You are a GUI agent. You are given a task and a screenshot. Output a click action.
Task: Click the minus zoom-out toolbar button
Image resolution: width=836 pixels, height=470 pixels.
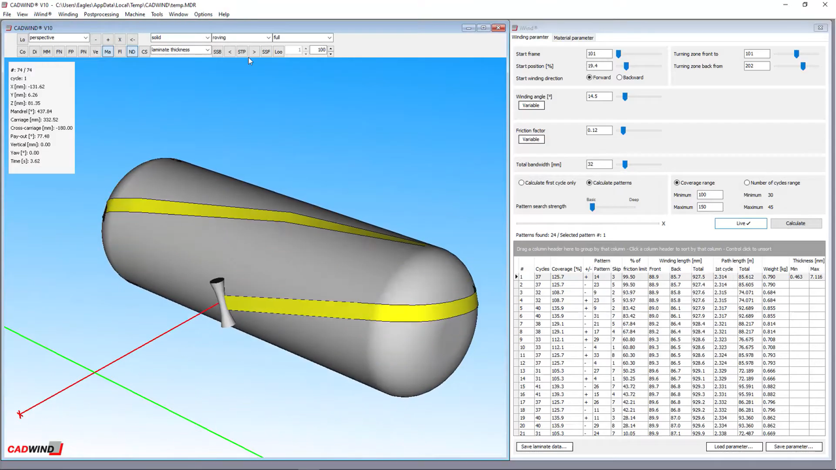click(x=95, y=39)
